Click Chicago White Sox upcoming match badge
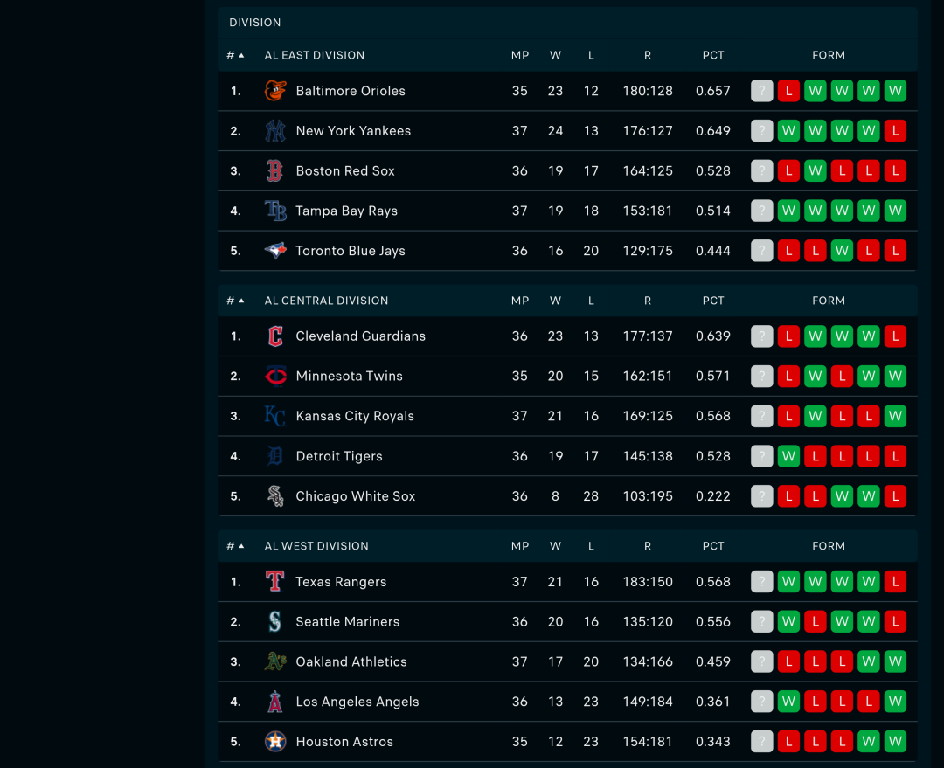 click(x=762, y=496)
